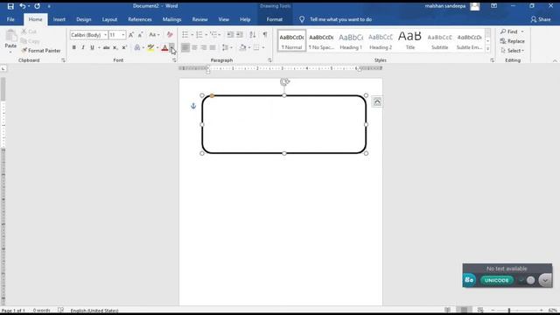Open the Drawing Tools Format tab
The width and height of the screenshot is (560, 315).
(275, 19)
